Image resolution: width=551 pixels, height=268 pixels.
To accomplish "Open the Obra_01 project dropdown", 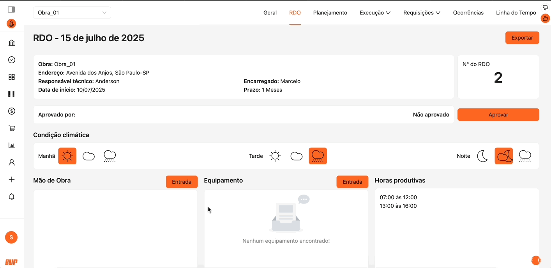I will coord(72,13).
